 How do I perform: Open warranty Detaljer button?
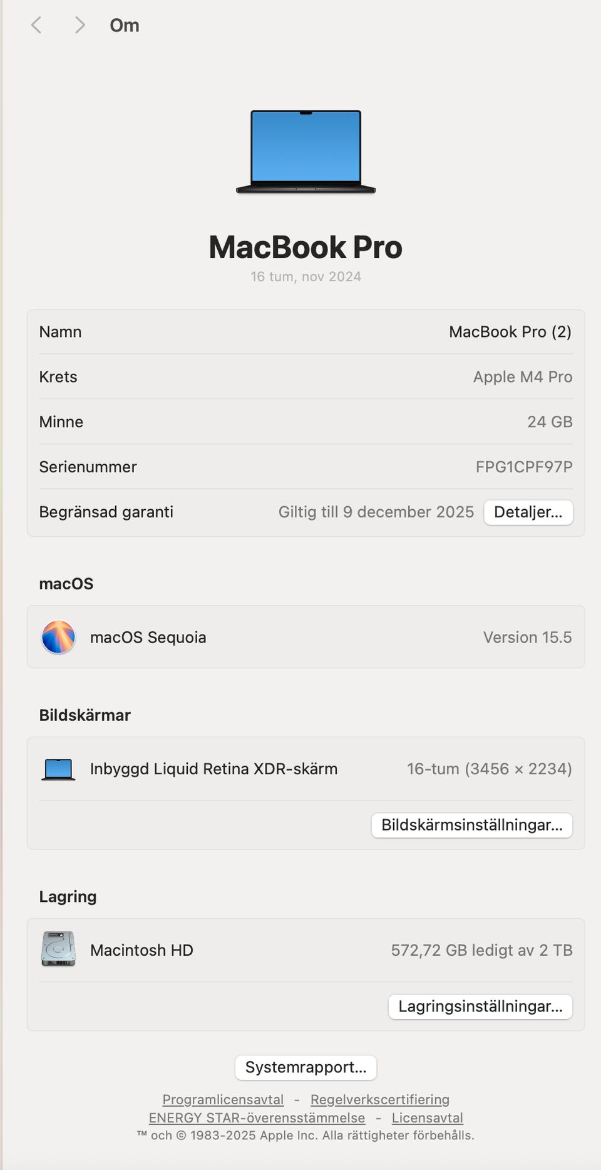coord(528,512)
